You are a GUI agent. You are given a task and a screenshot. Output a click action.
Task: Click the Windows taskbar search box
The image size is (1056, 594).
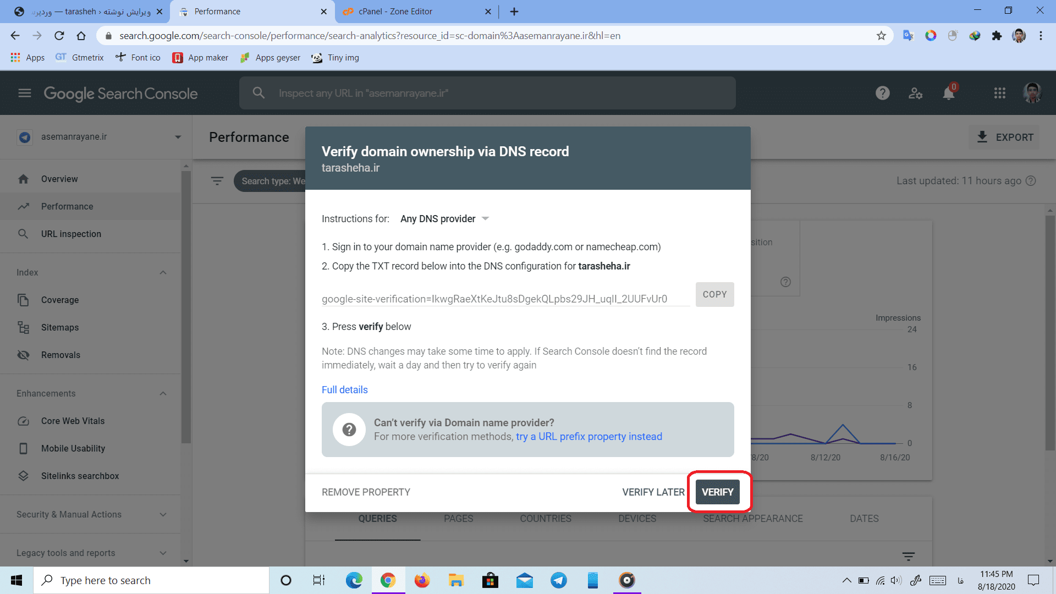(151, 580)
